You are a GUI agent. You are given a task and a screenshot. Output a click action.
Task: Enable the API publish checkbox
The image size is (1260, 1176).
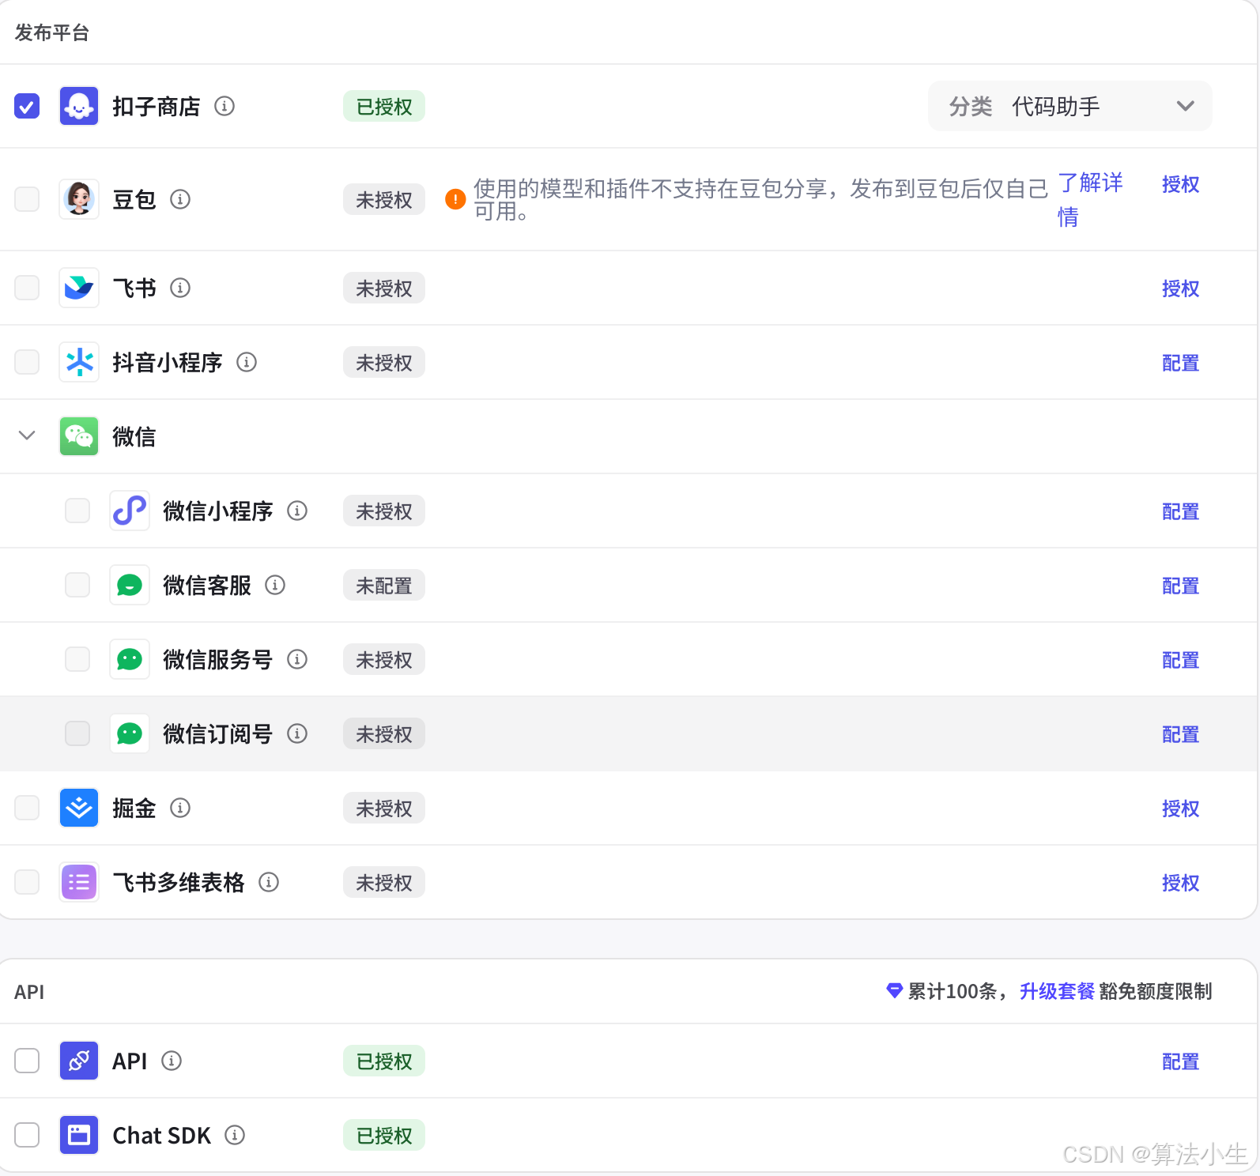click(x=27, y=1061)
